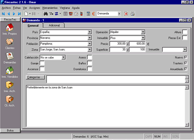Screen dimensions: 194x140
Task: Toggle the Amueblado checkbox
Action: [x=186, y=69]
